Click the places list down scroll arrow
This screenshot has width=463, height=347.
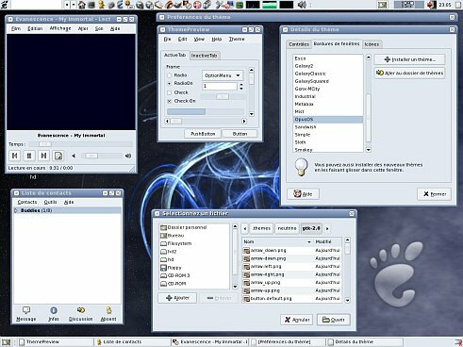point(235,287)
